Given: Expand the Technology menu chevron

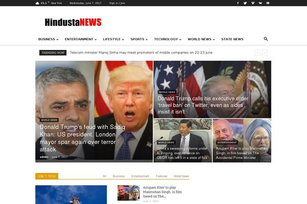Looking at the screenshot, I should click(x=180, y=39).
